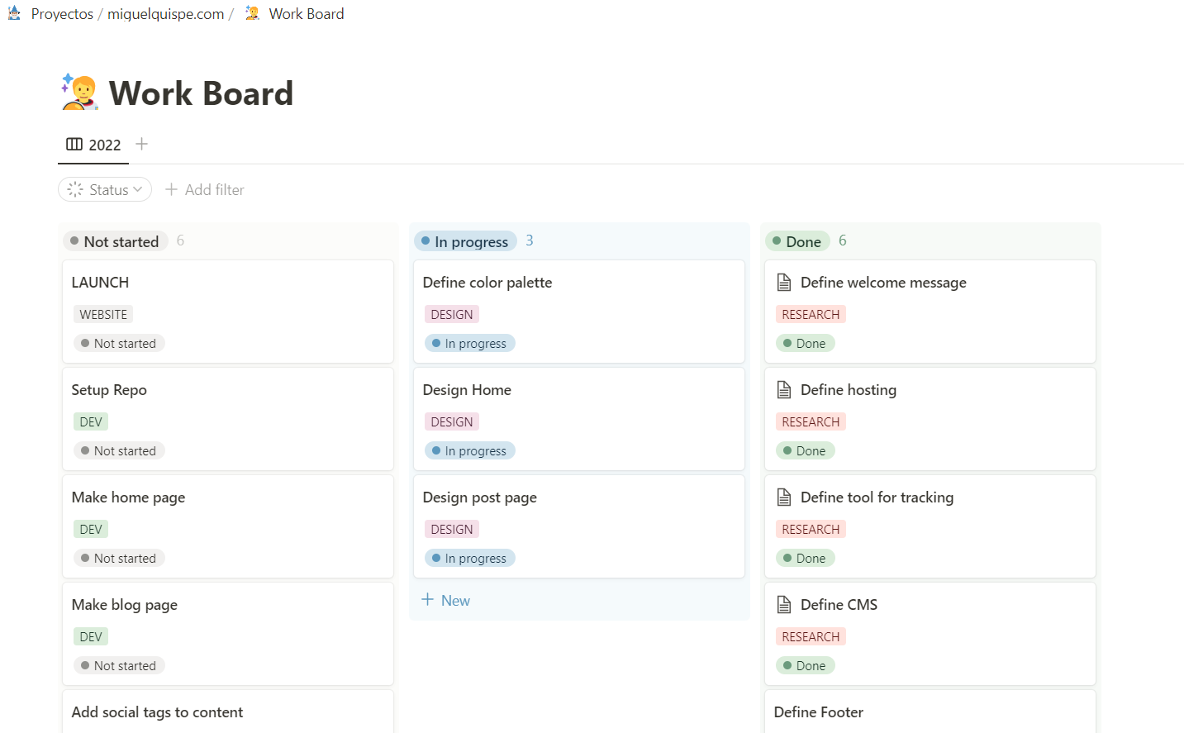Click Done status on Define welcome message card

(x=806, y=344)
